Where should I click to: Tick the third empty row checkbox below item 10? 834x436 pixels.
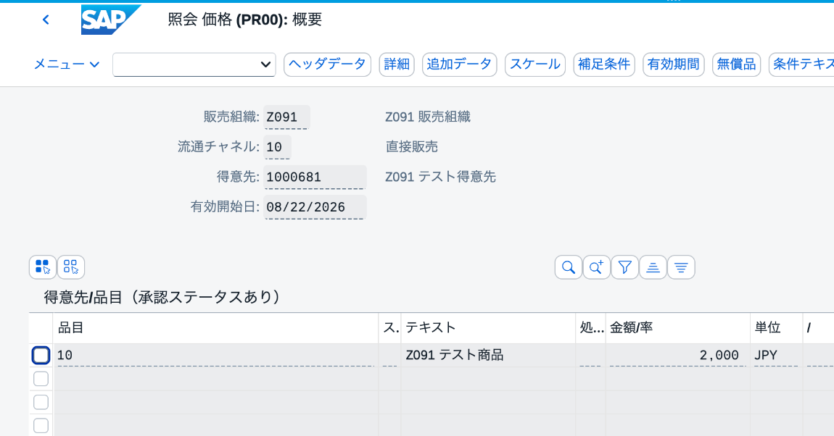(x=41, y=425)
